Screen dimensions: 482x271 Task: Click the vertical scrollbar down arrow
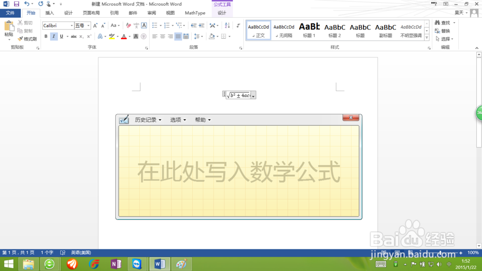[479, 245]
